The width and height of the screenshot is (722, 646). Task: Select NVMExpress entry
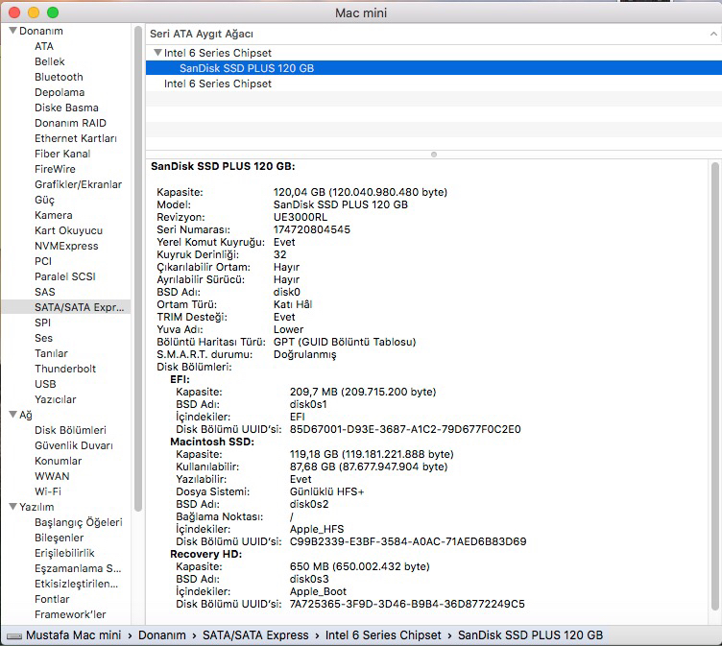(66, 246)
